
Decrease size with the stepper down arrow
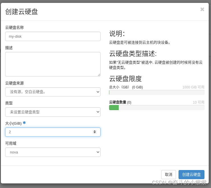click(95, 133)
